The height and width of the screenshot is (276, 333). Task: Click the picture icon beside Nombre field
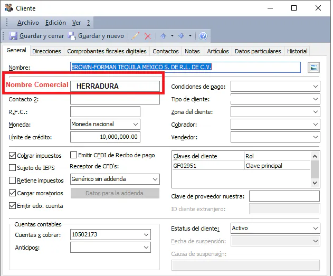(314, 68)
